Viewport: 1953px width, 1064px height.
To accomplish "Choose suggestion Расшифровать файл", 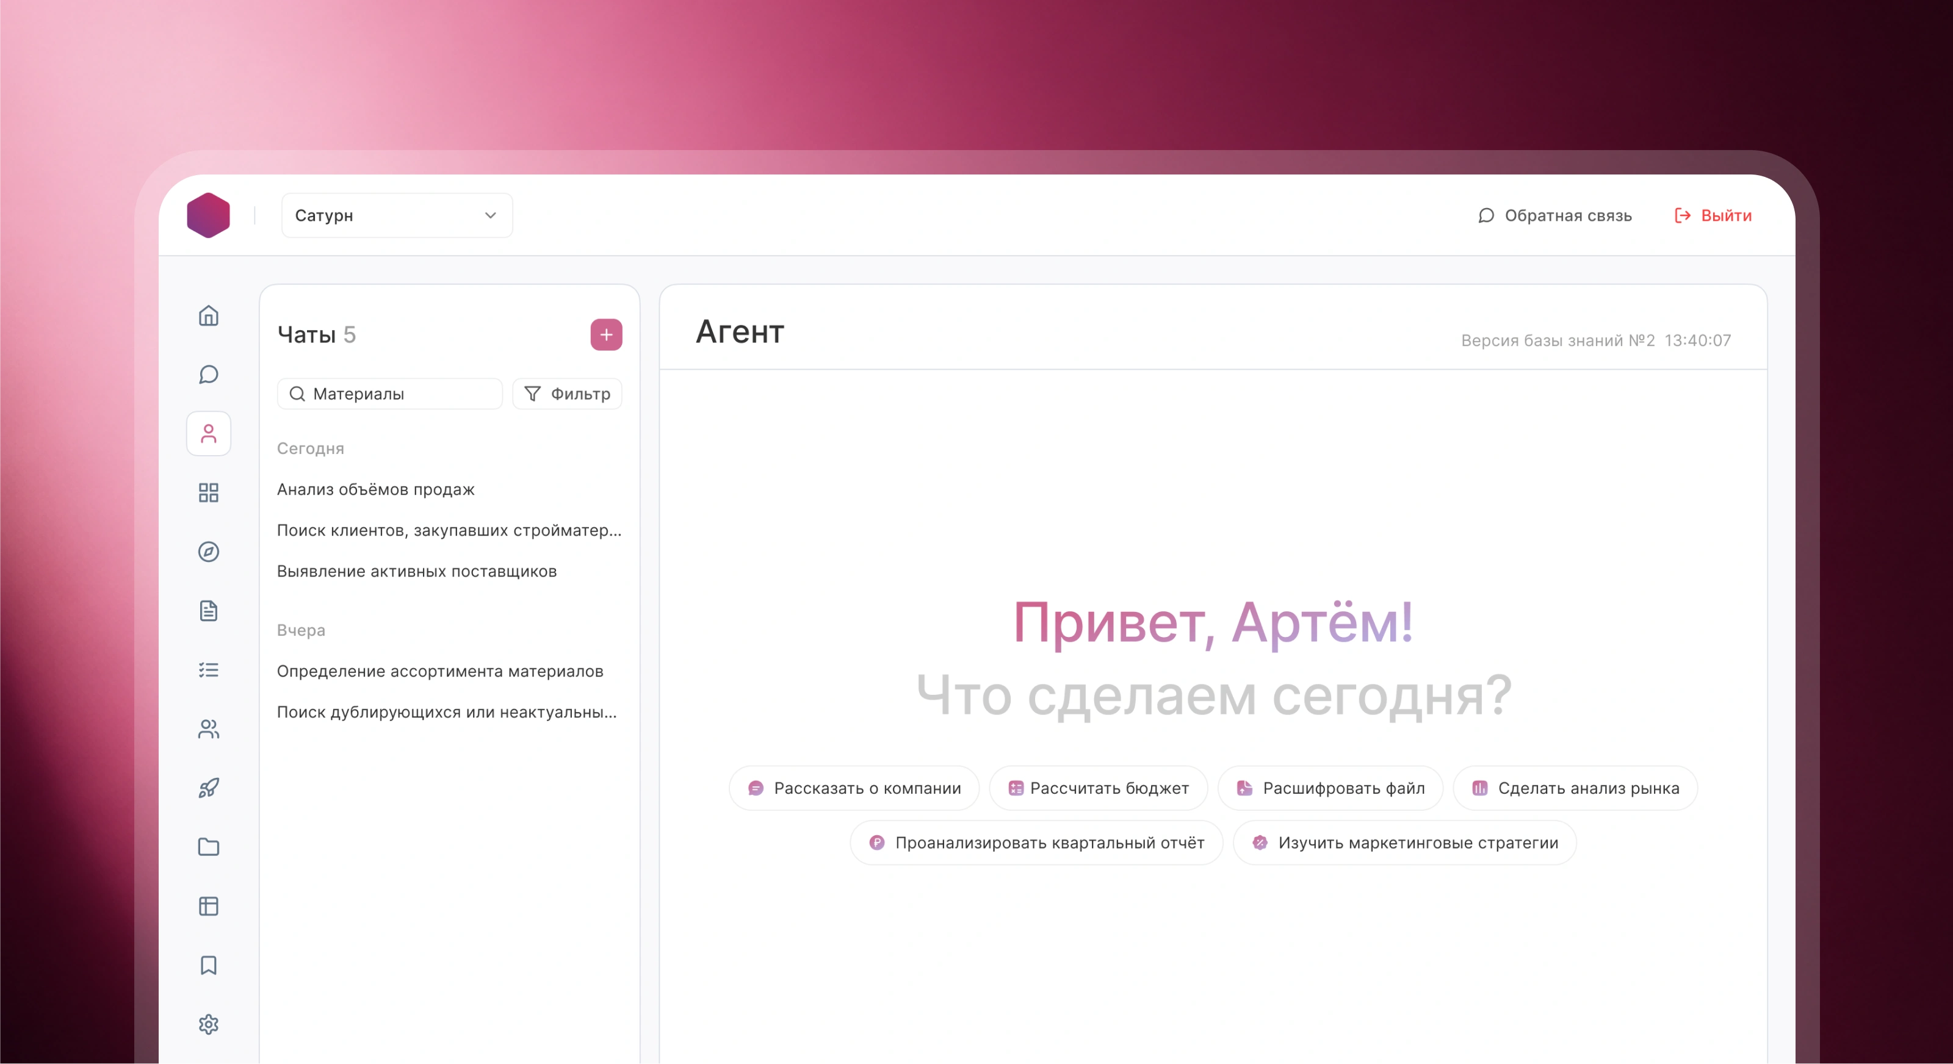I will [x=1330, y=788].
